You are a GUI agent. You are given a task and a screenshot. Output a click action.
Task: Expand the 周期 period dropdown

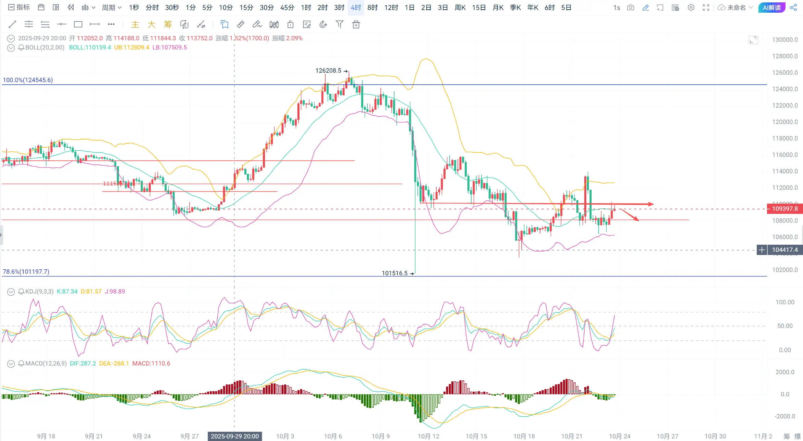tap(111, 8)
